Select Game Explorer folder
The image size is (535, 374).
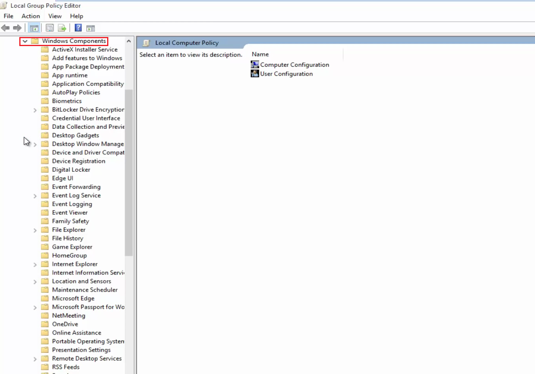[x=72, y=247]
